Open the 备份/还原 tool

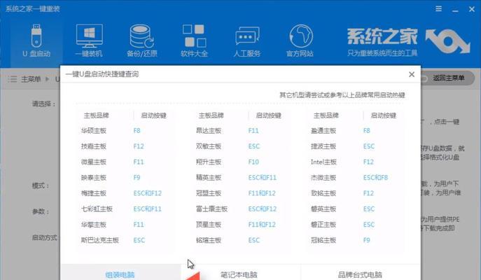coord(141,41)
